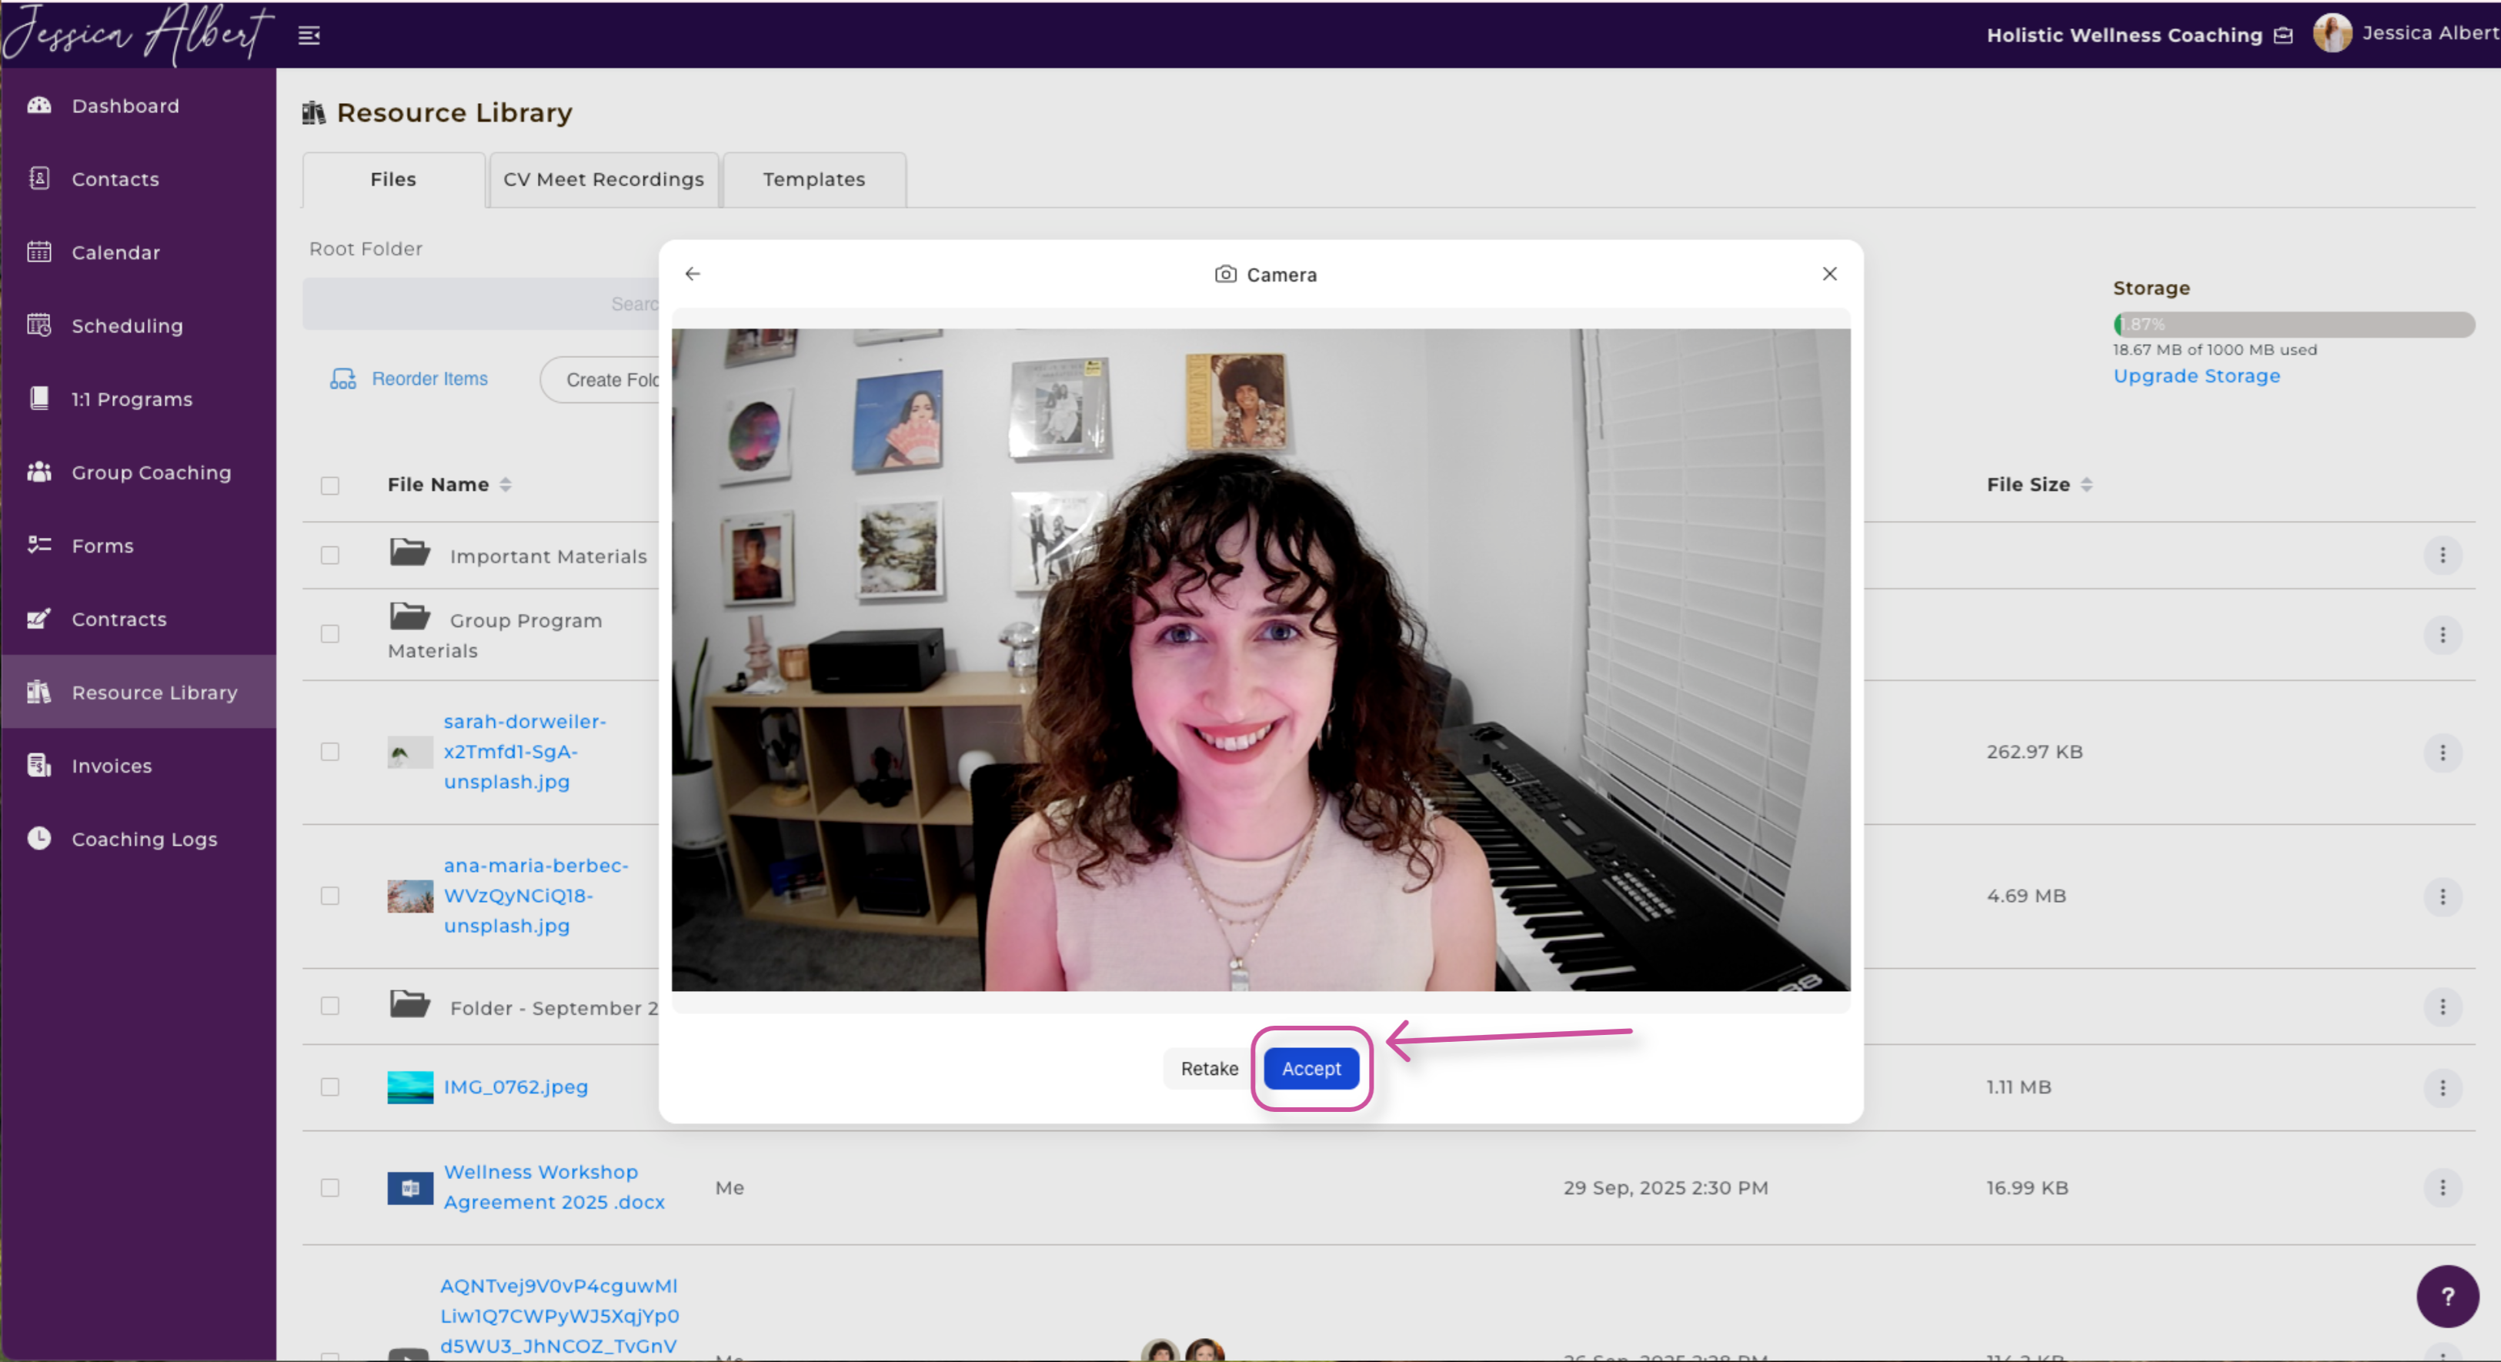The width and height of the screenshot is (2501, 1362).
Task: Go to Group Coaching section
Action: pyautogui.click(x=151, y=472)
